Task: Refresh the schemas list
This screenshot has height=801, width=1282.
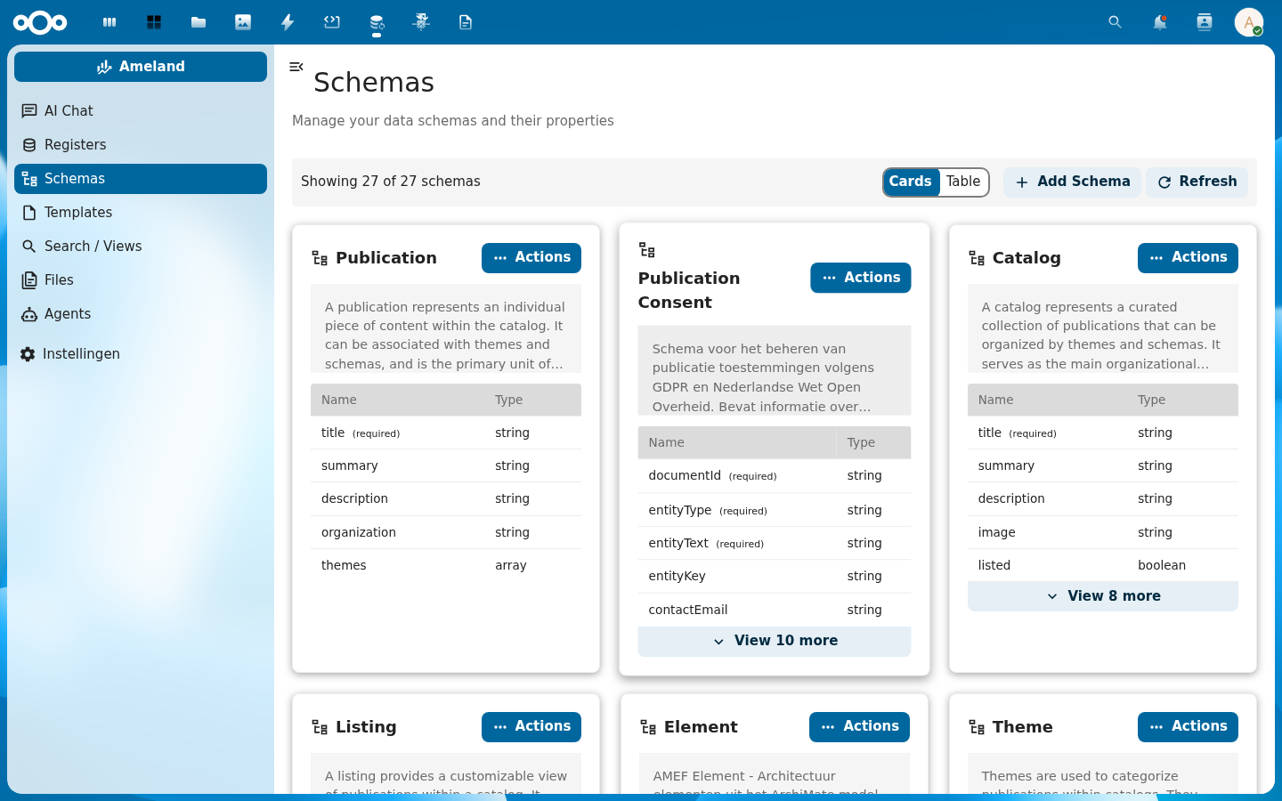Action: (1197, 182)
